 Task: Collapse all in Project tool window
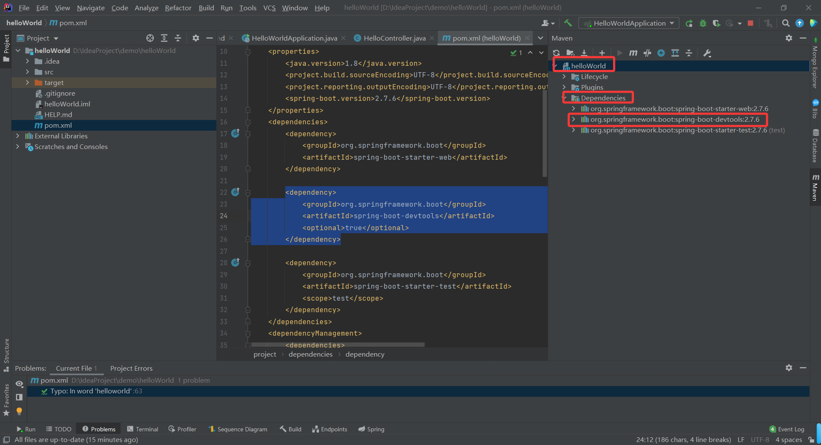tap(178, 38)
